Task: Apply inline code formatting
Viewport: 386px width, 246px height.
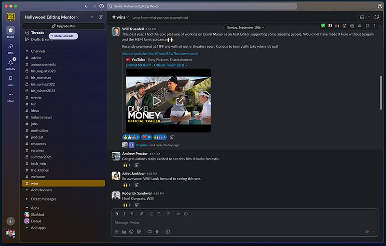Action: click(178, 214)
